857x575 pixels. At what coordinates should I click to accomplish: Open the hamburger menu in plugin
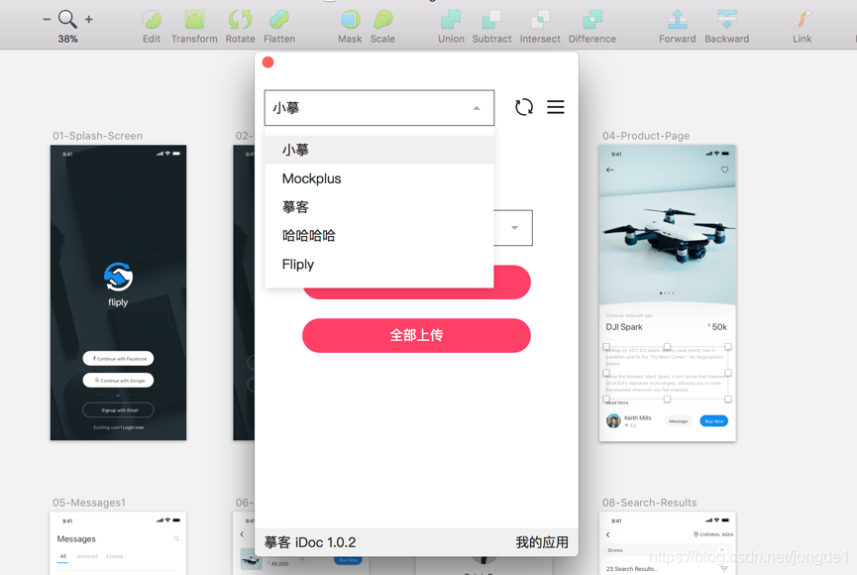click(x=555, y=107)
